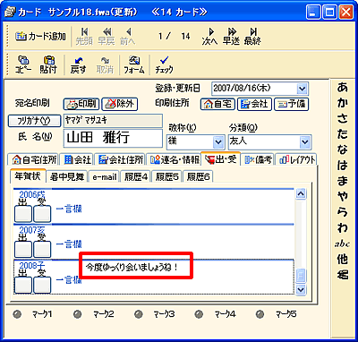
Task: Open the フォーム (form) tool
Action: (134, 64)
